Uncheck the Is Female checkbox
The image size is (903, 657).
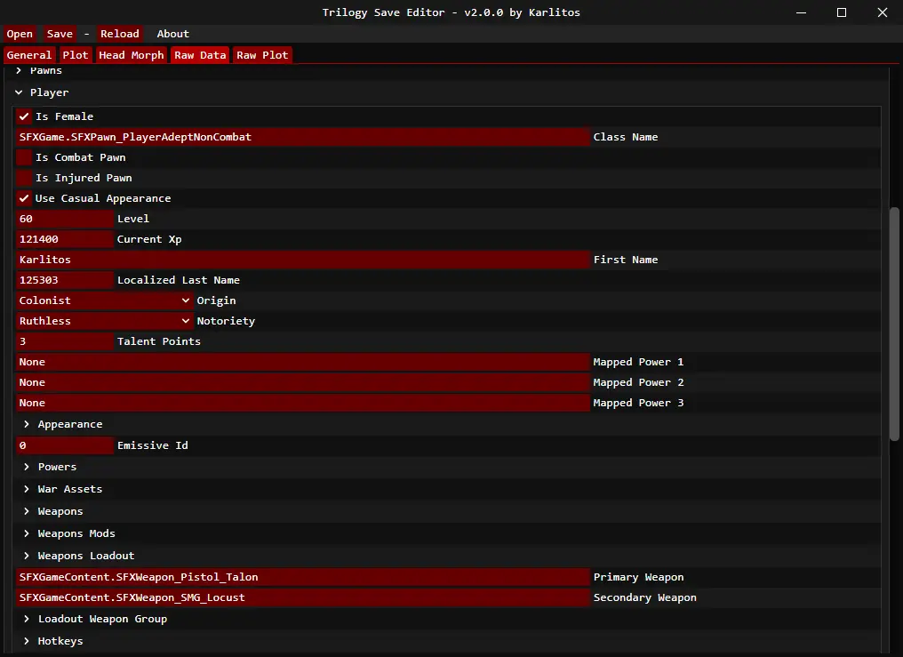(24, 116)
